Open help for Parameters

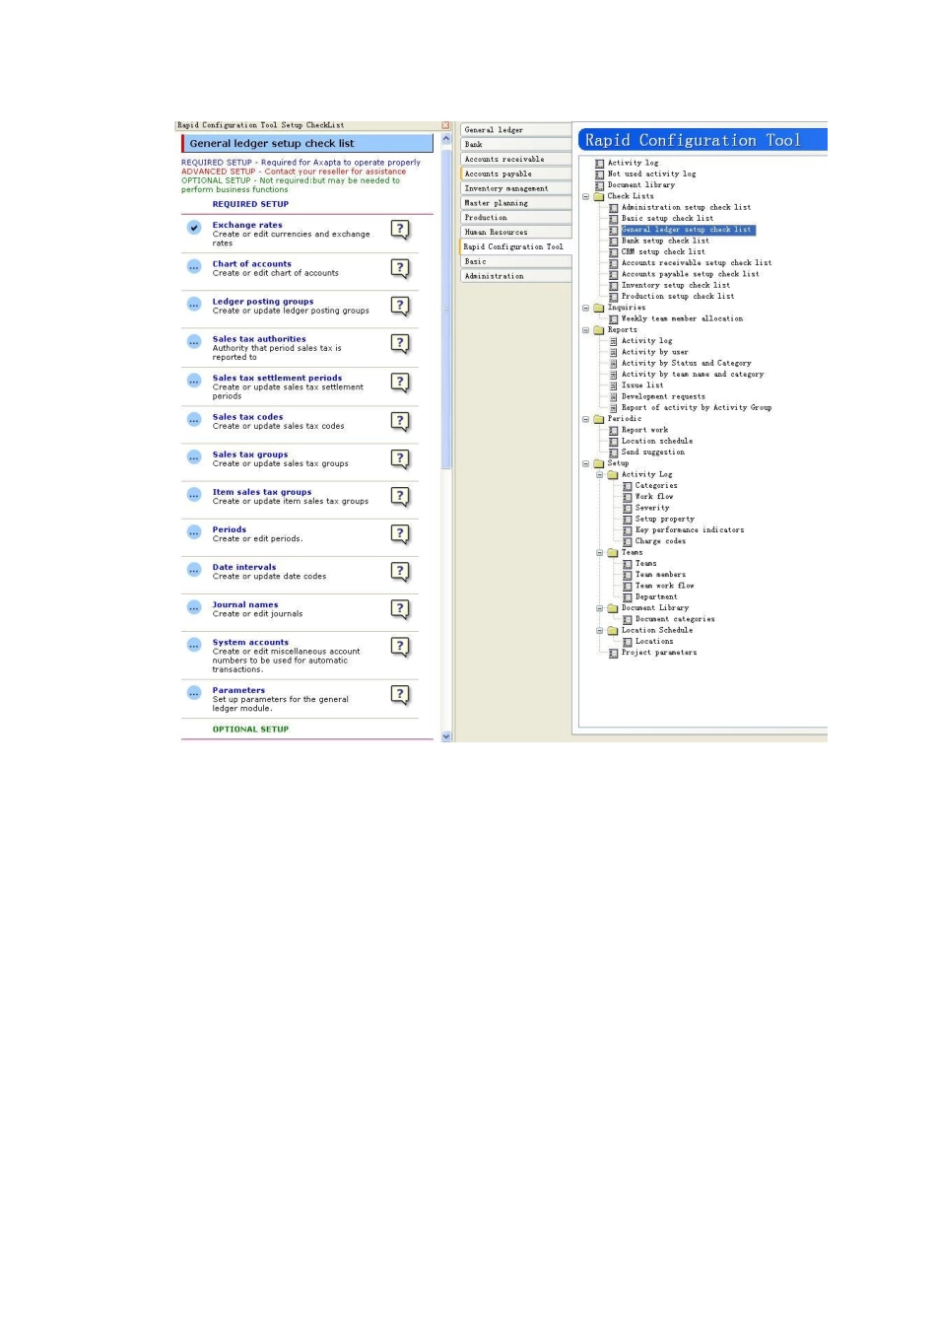(400, 694)
